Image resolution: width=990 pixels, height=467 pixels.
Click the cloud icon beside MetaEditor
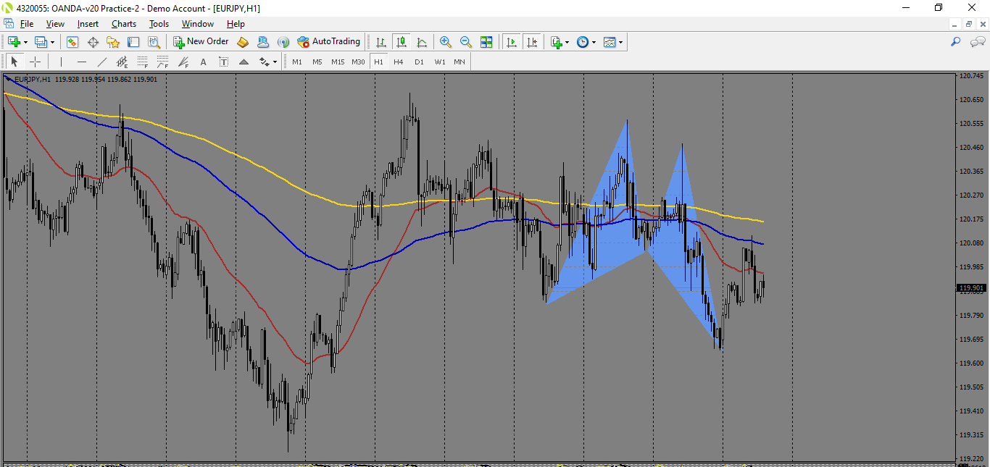263,42
